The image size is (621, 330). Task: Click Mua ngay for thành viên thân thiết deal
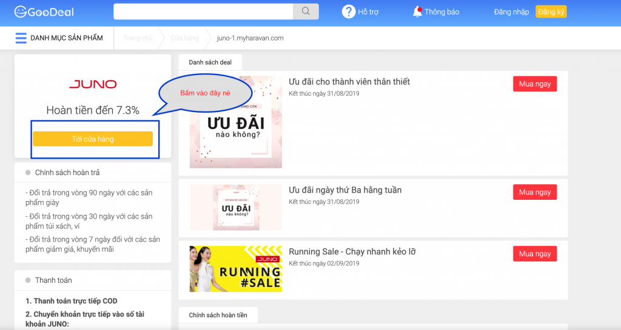535,84
